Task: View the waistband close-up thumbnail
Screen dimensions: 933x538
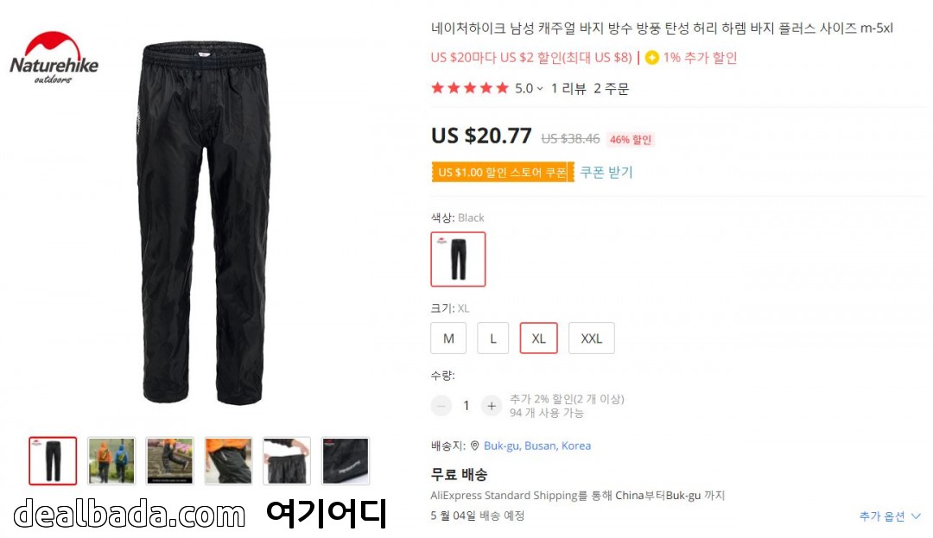Action: click(x=287, y=461)
